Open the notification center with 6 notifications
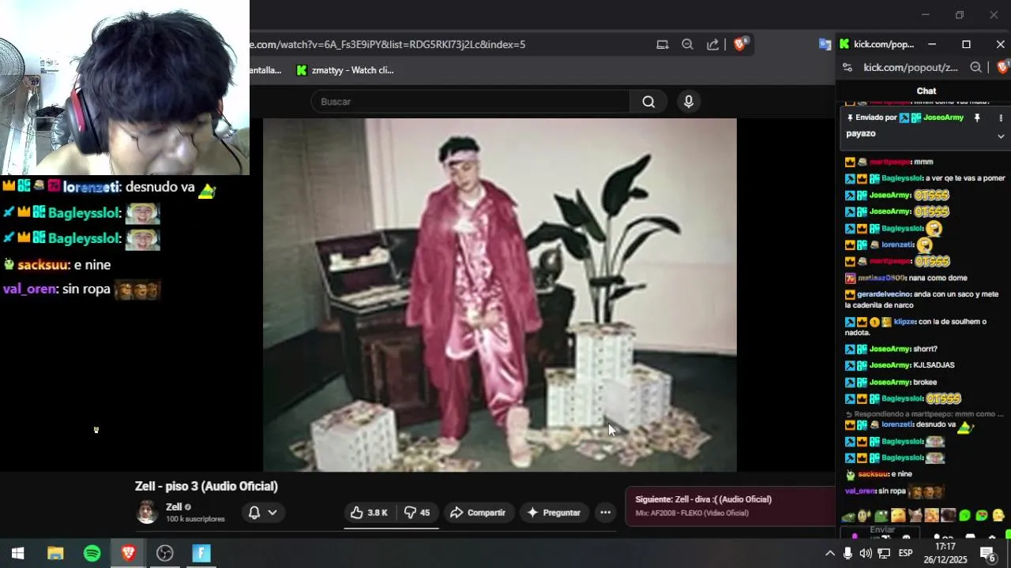This screenshot has height=568, width=1011. [988, 554]
